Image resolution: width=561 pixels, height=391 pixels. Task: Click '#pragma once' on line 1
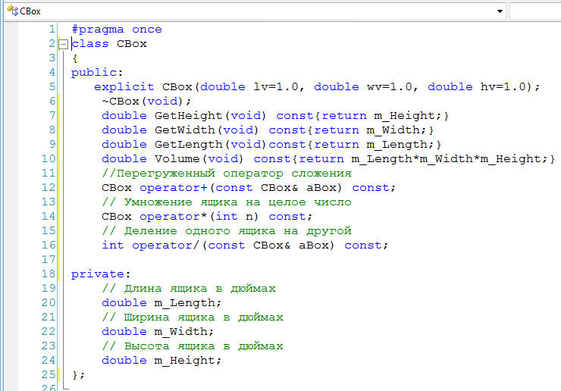click(x=117, y=30)
